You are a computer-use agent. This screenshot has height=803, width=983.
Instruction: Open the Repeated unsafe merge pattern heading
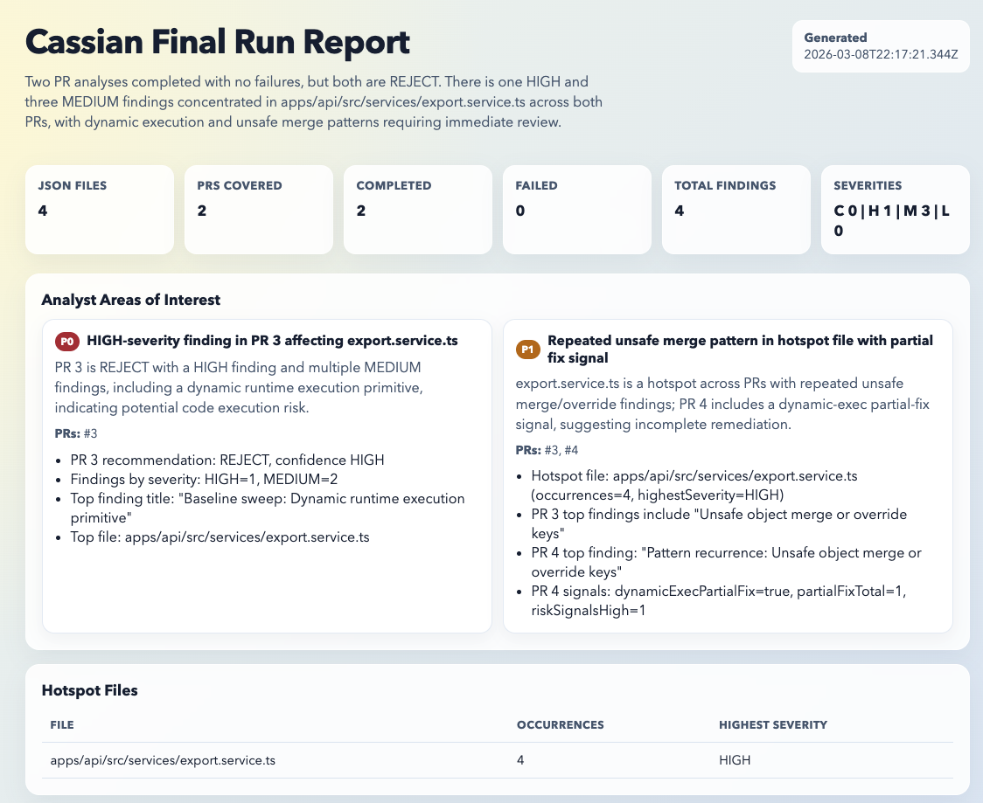tap(740, 349)
